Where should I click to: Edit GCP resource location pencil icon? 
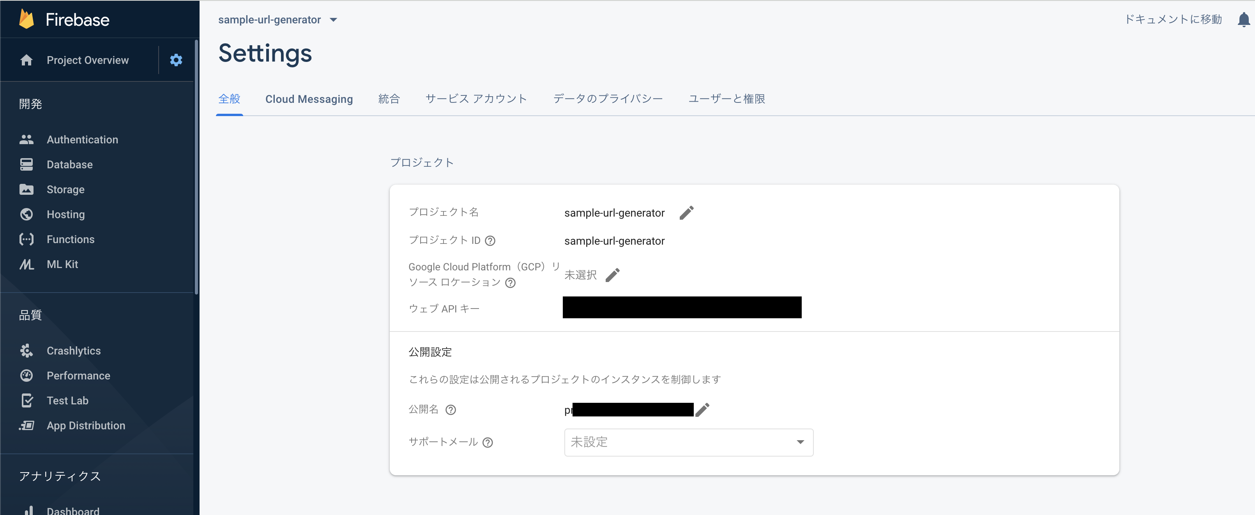(x=612, y=275)
